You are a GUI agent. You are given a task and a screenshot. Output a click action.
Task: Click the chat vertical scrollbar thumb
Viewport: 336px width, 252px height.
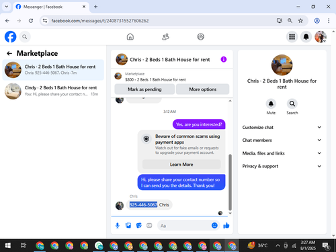click(x=230, y=182)
